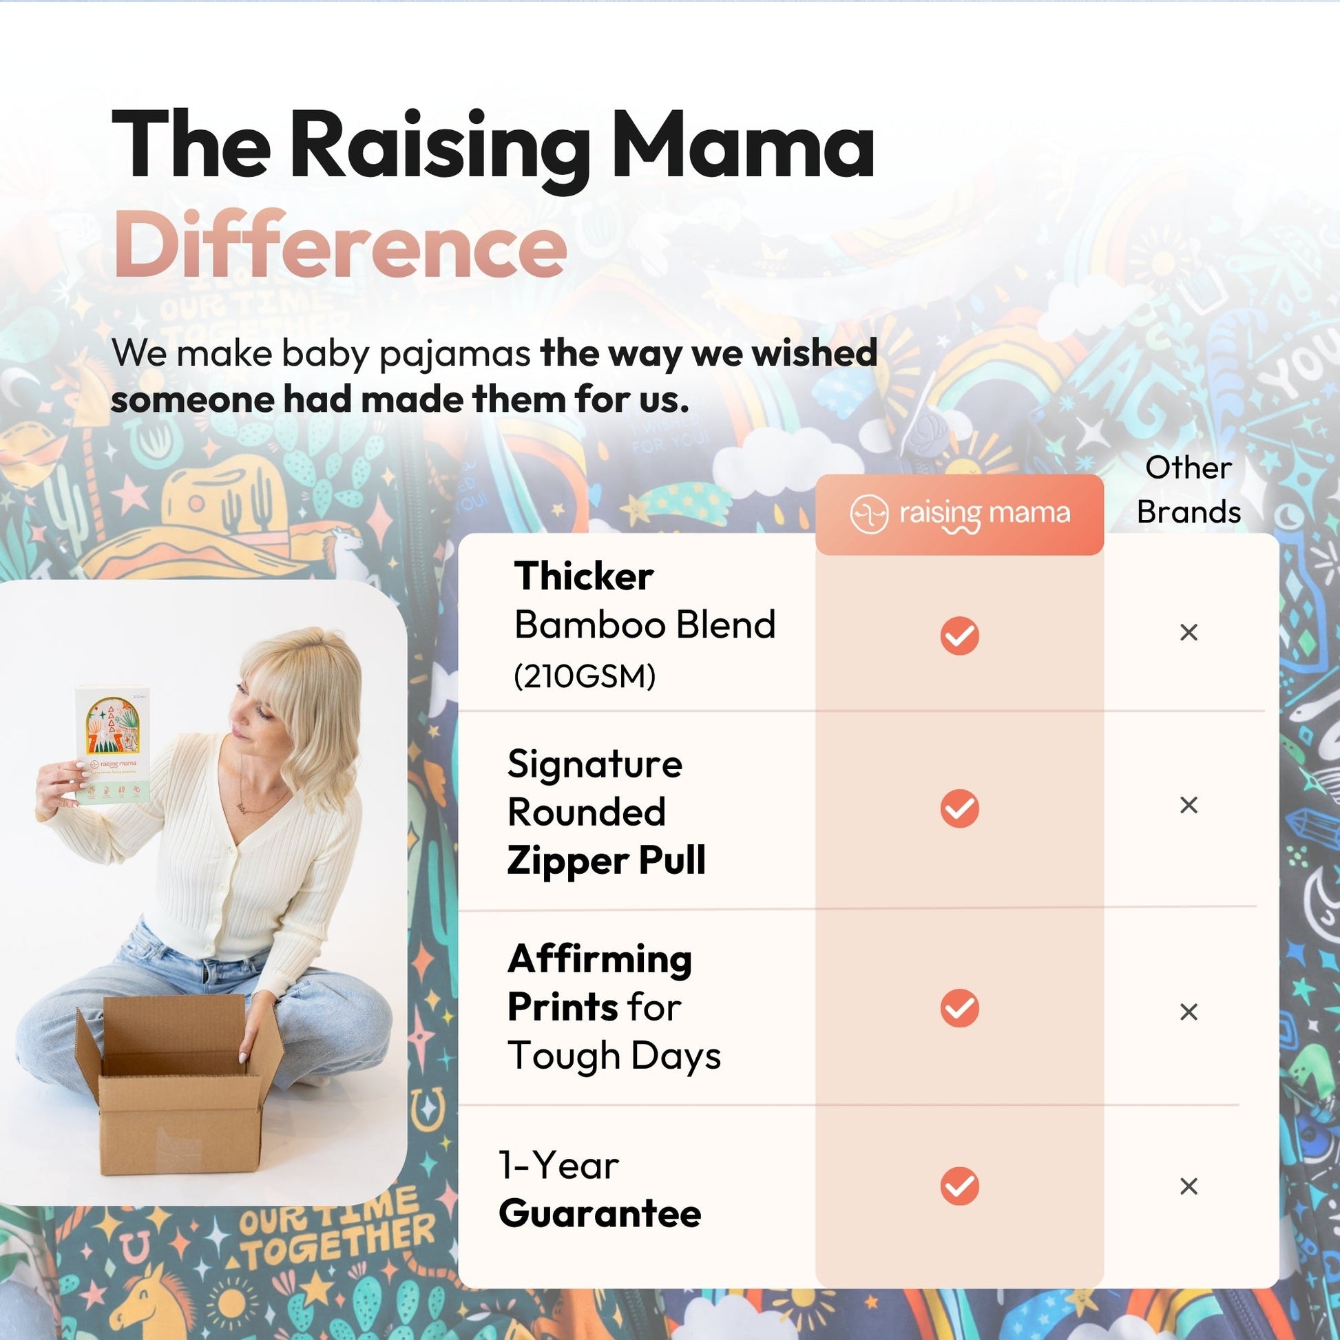This screenshot has width=1340, height=1340.
Task: Click the Signature Rounded Zipper Pull checkmark
Action: pyautogui.click(x=959, y=808)
